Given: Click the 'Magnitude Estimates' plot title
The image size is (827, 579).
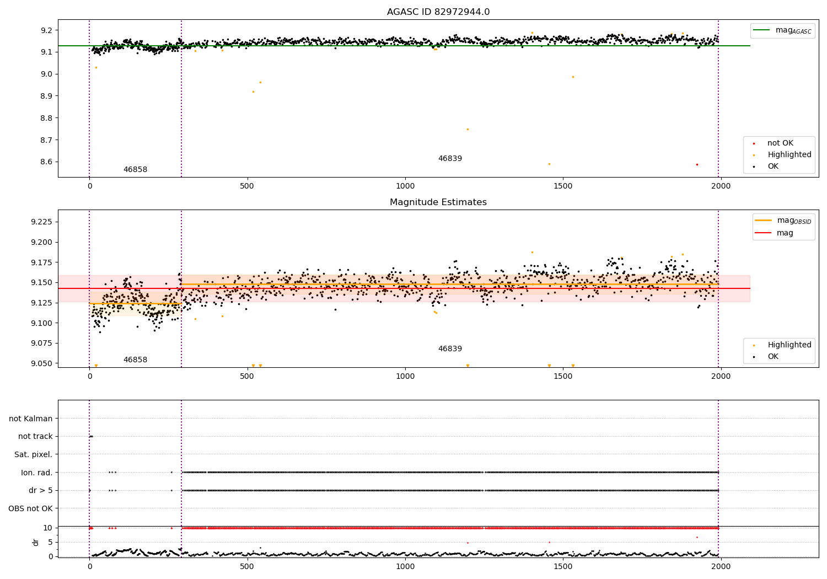Looking at the screenshot, I should (438, 202).
